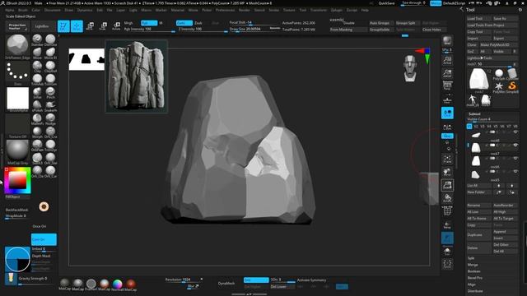Open the Document menu
Screen dimensions: 527x296
(x=53, y=10)
